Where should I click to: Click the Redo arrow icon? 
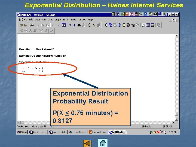click(x=58, y=25)
